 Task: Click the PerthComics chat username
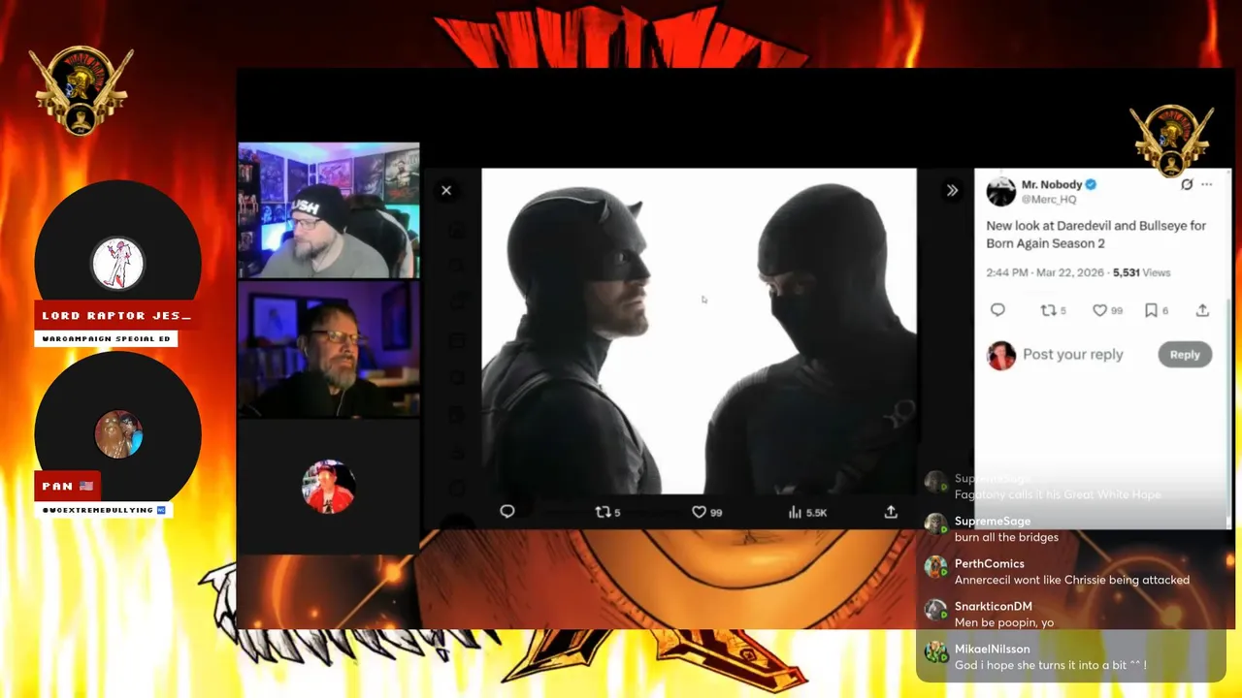(x=990, y=563)
